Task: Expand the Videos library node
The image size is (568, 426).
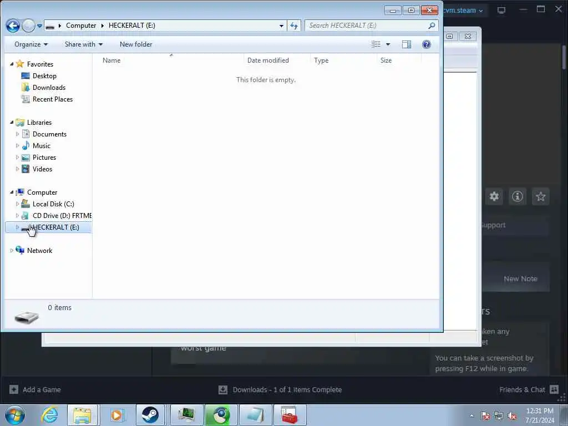Action: [x=17, y=169]
